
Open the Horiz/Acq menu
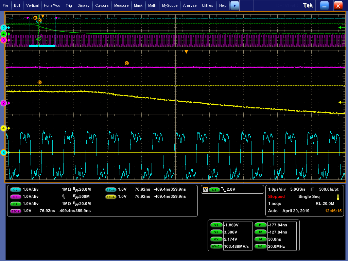pos(53,5)
